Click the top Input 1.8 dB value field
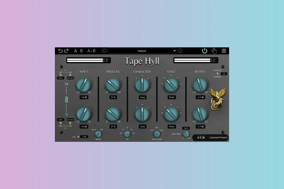 point(84,97)
